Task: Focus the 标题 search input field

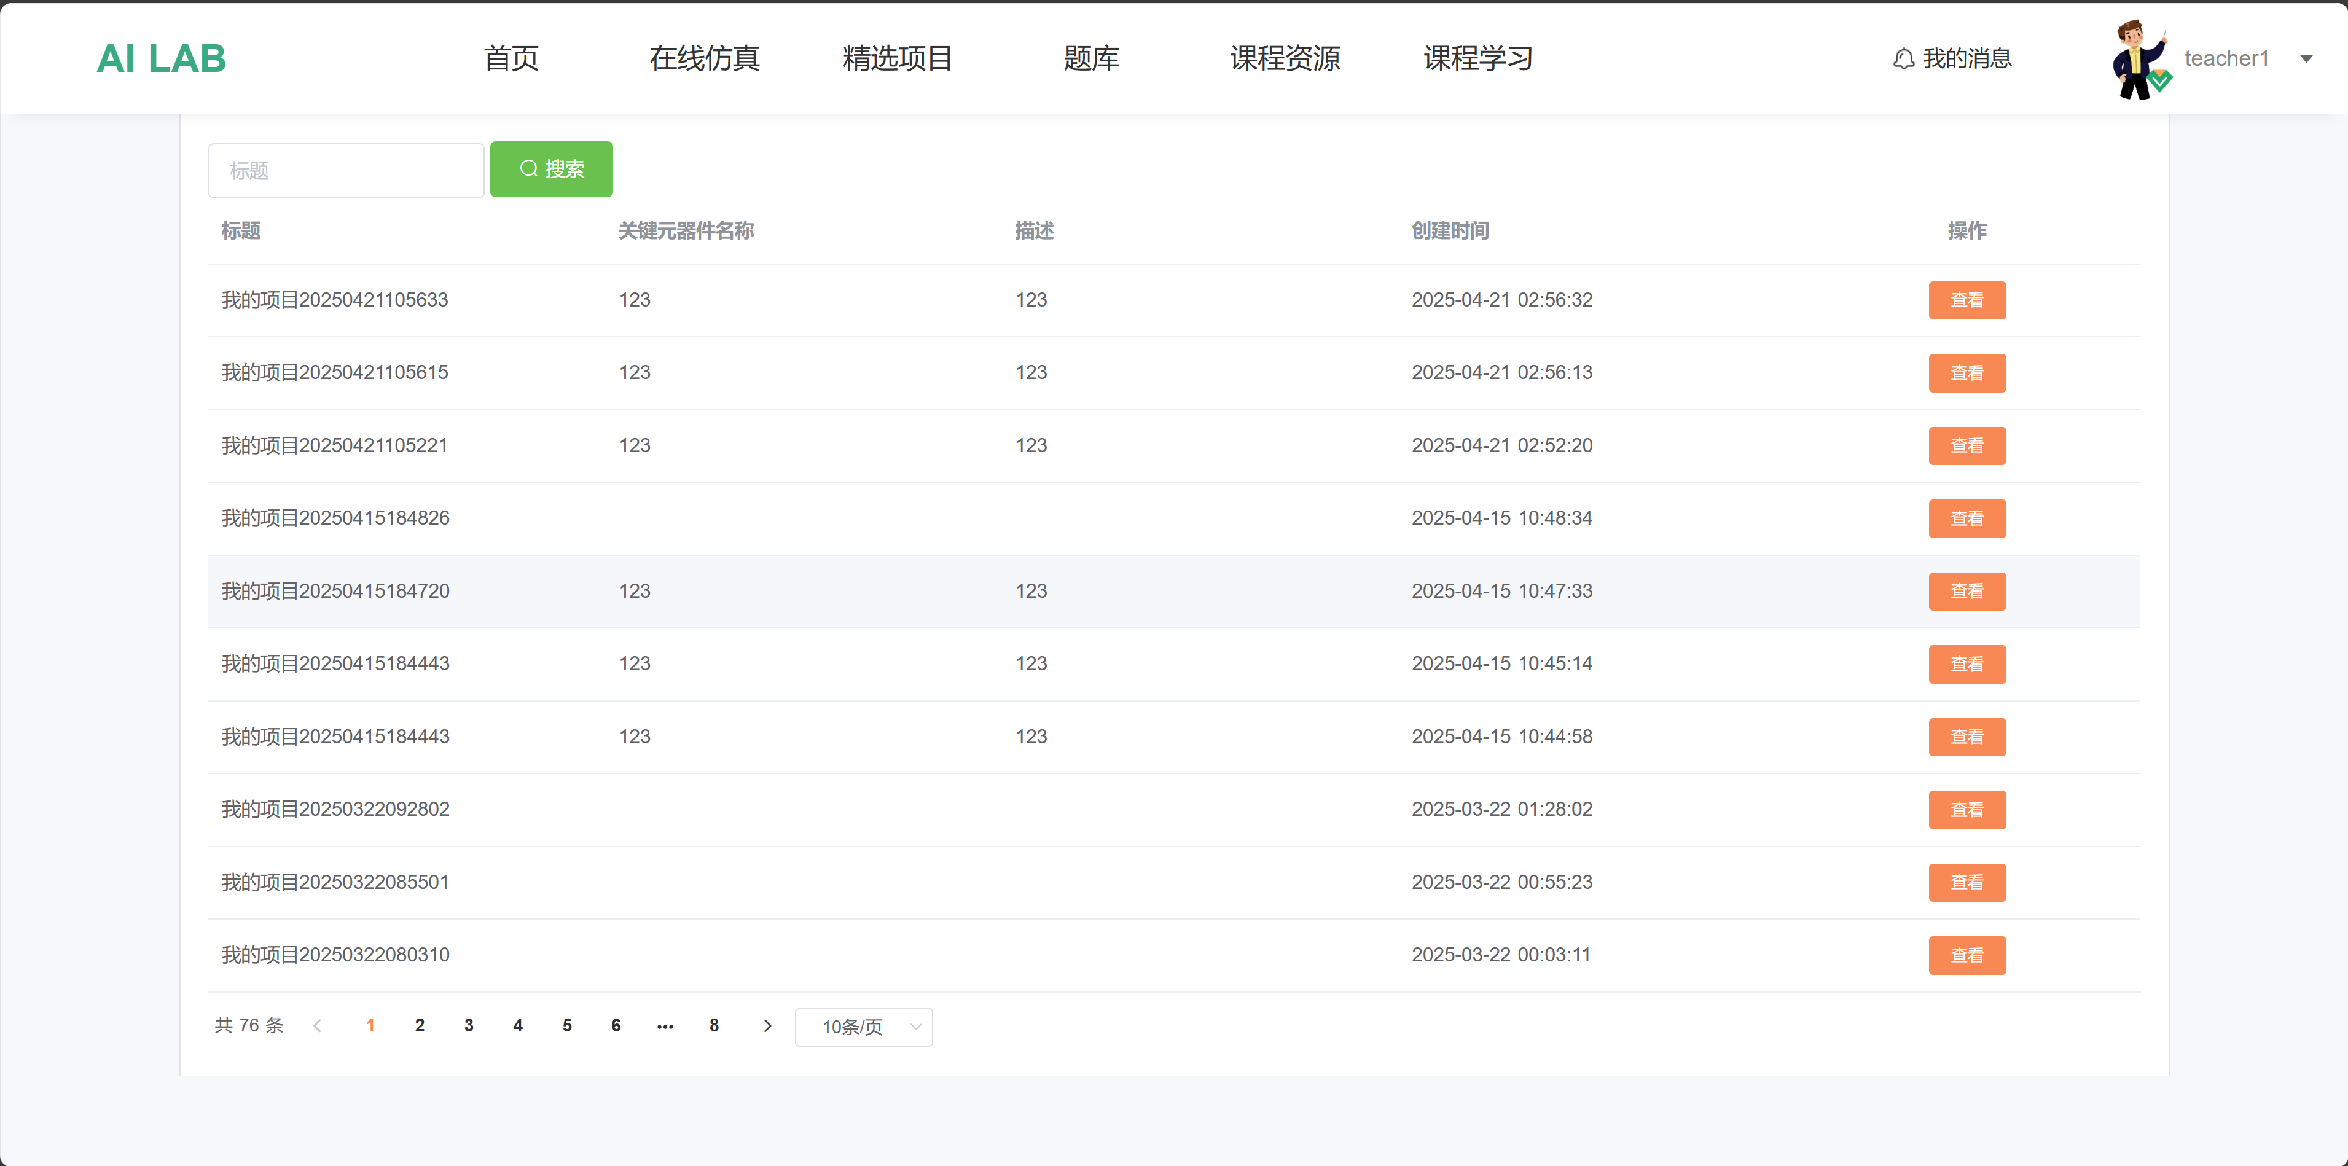Action: coord(345,171)
